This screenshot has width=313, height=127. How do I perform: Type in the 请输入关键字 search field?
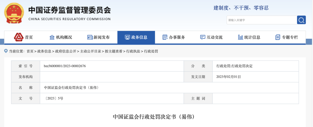pos(261,20)
